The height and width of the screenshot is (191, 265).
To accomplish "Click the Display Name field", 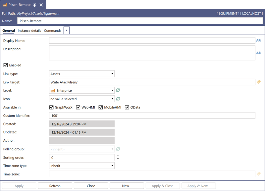I will point(152,41).
